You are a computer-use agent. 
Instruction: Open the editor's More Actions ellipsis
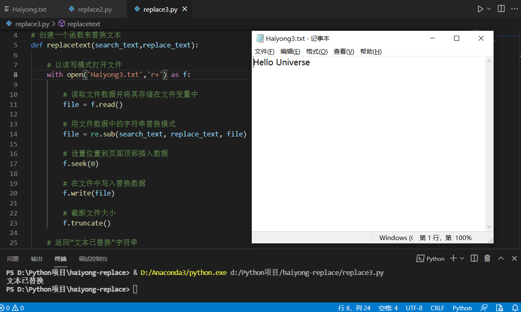[514, 9]
